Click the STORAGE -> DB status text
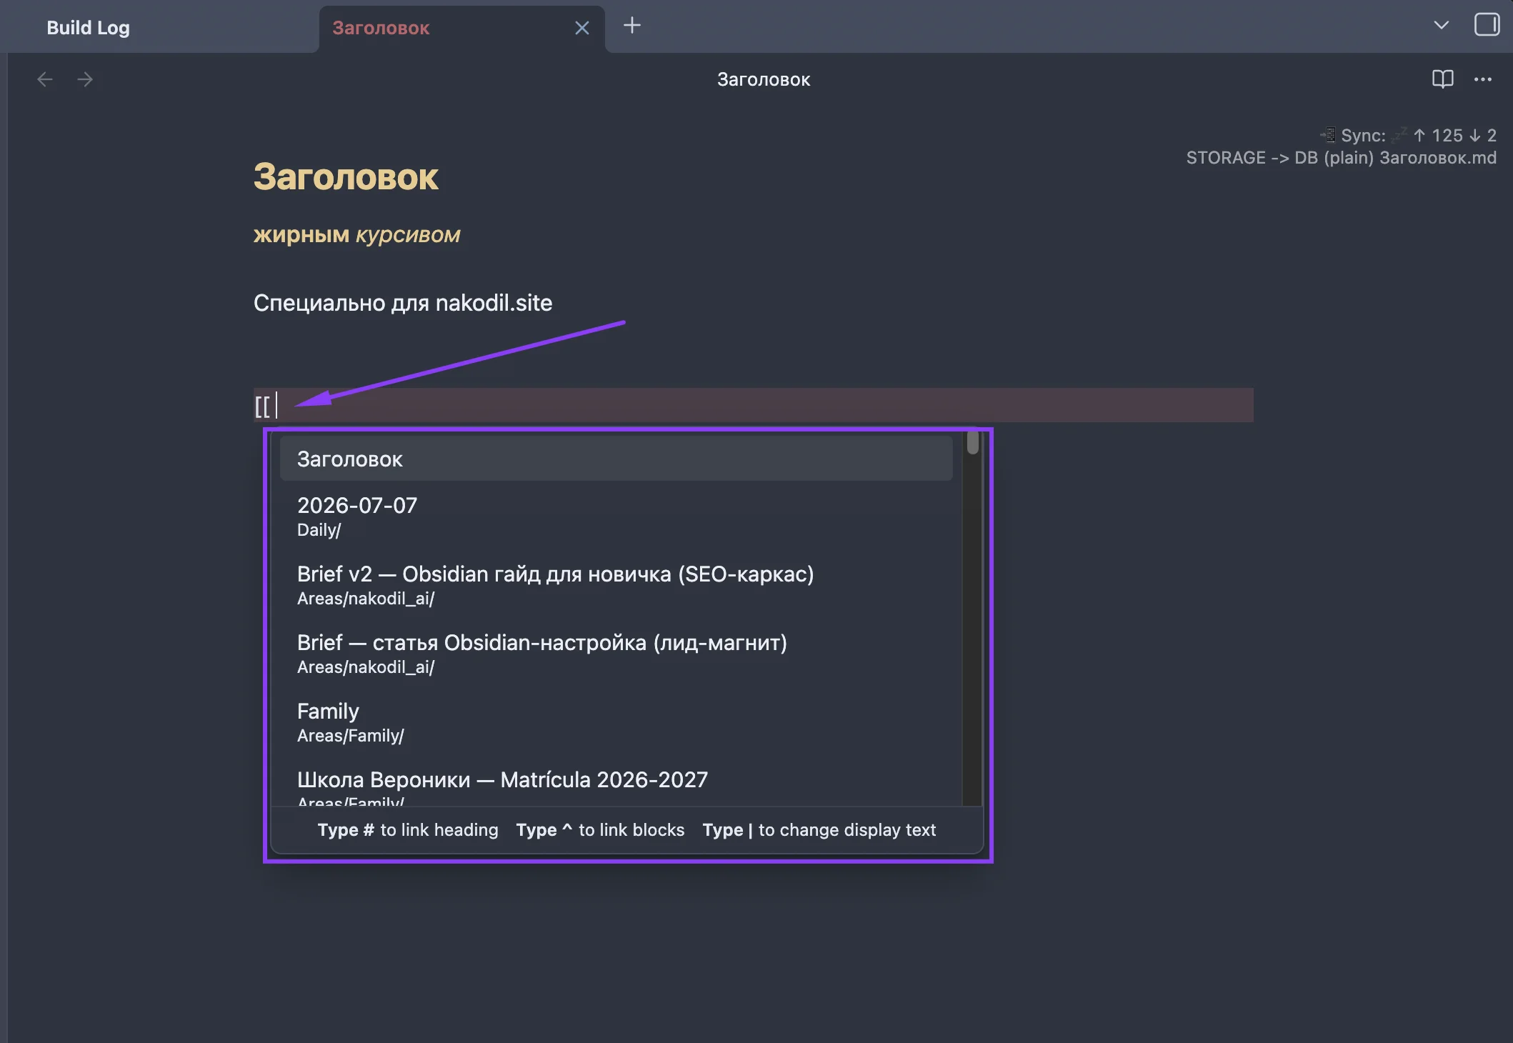Screen dimensions: 1513x1043 click(x=1341, y=158)
